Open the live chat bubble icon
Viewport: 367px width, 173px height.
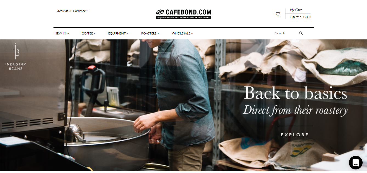(x=356, y=163)
